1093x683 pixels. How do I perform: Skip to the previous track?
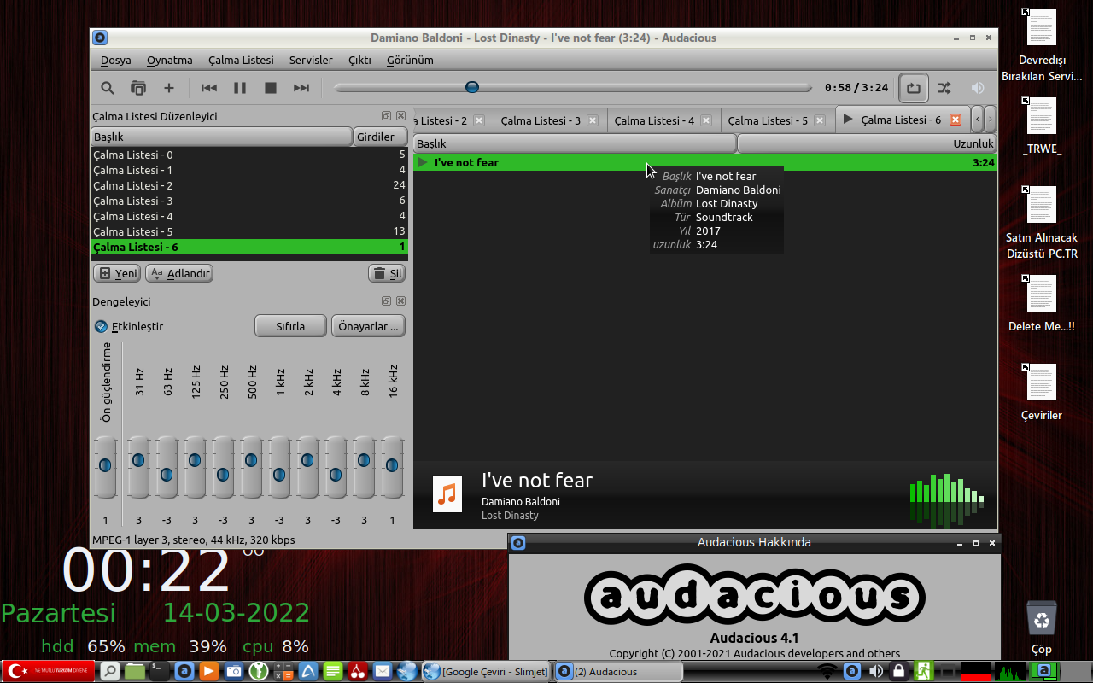(209, 88)
